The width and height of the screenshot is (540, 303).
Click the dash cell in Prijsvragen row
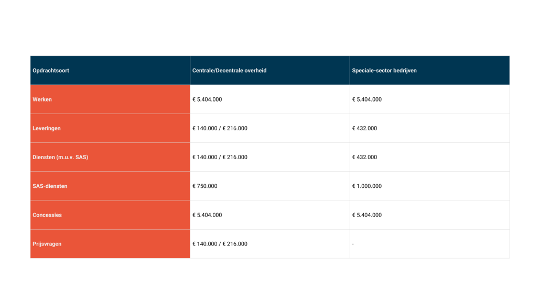353,244
